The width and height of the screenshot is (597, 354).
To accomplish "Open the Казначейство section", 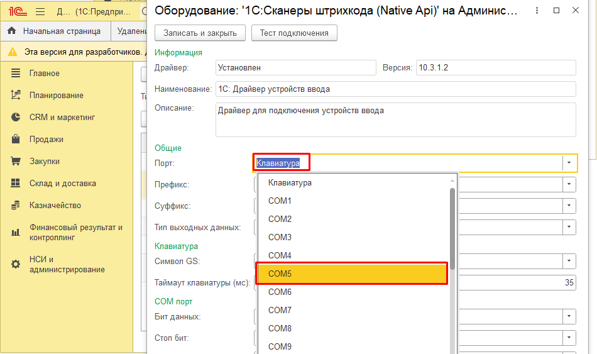I will [x=55, y=206].
